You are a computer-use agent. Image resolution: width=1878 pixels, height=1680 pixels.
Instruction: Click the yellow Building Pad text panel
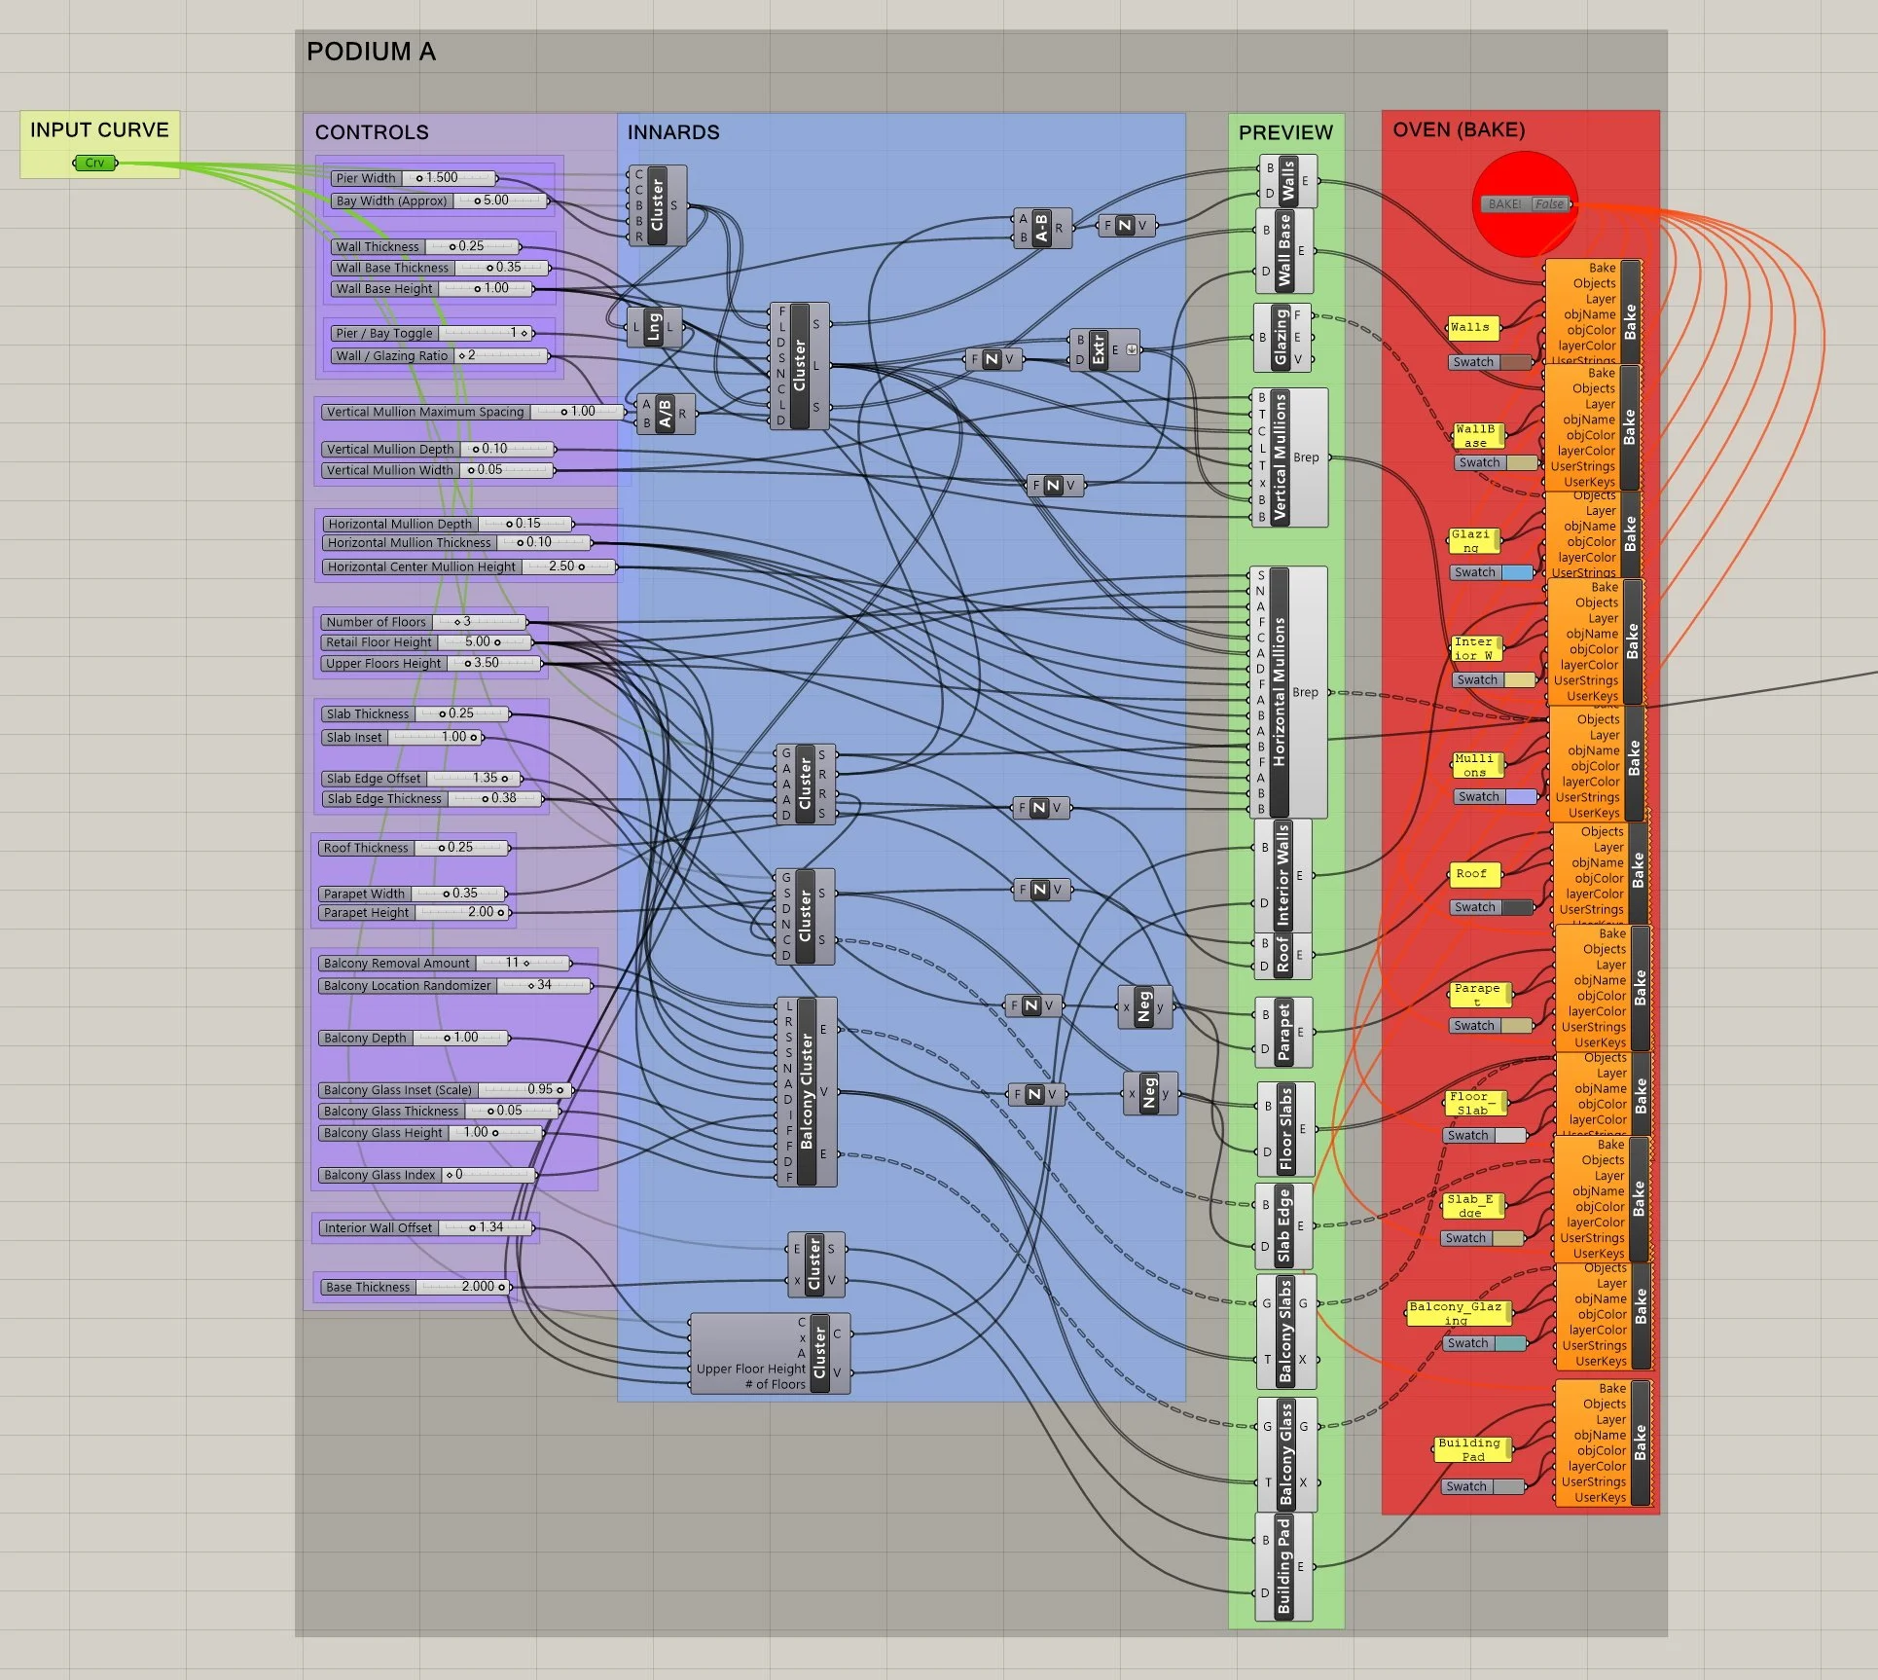pos(1472,1449)
